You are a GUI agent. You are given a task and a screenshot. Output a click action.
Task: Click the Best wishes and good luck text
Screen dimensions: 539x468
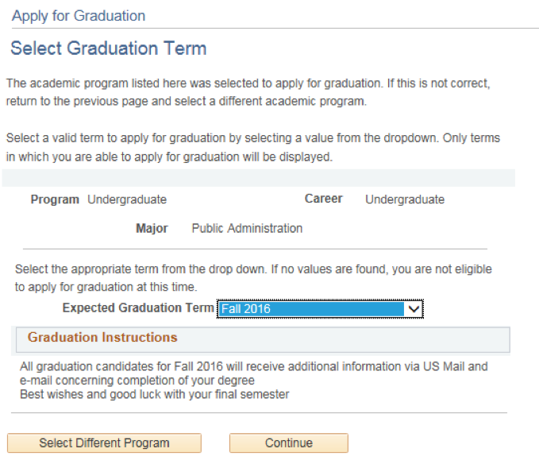coord(154,394)
